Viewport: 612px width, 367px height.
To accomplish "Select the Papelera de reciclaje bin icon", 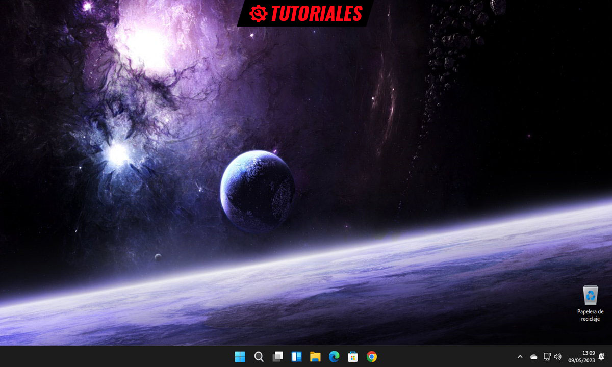I will 590,295.
